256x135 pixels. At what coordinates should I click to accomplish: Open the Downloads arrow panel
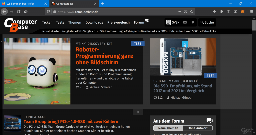[214, 12]
